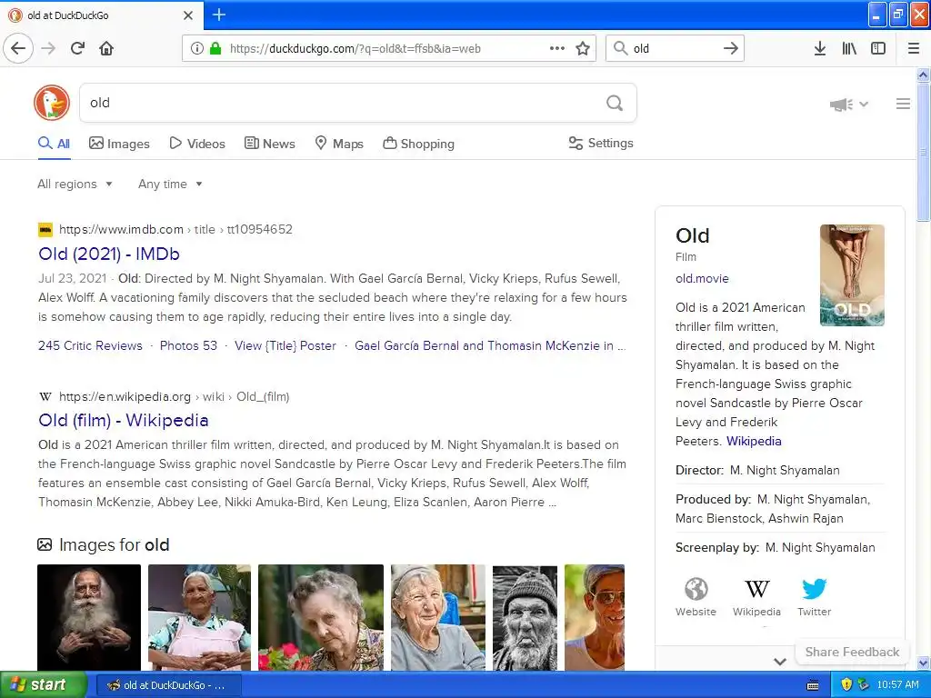Switch to the All results tab
The height and width of the screenshot is (698, 931).
click(x=54, y=144)
